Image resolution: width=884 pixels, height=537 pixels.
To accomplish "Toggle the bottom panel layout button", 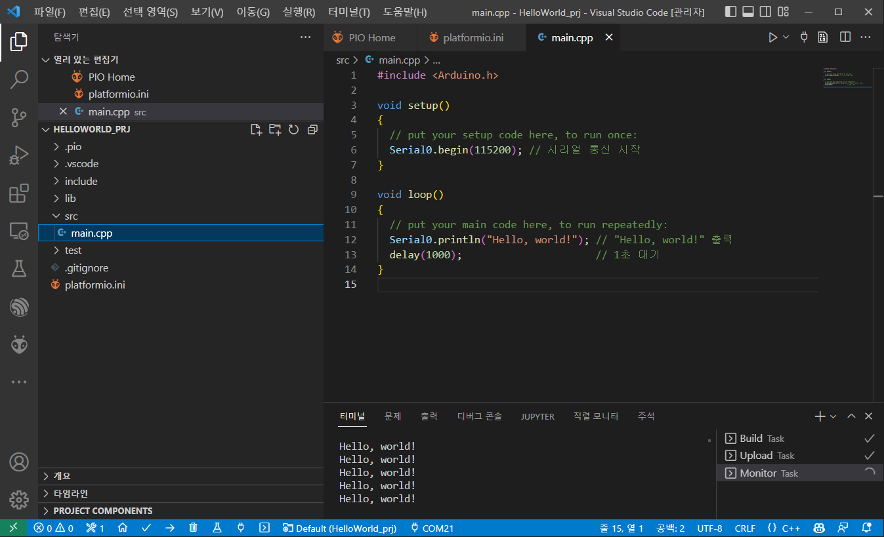I will coord(748,12).
